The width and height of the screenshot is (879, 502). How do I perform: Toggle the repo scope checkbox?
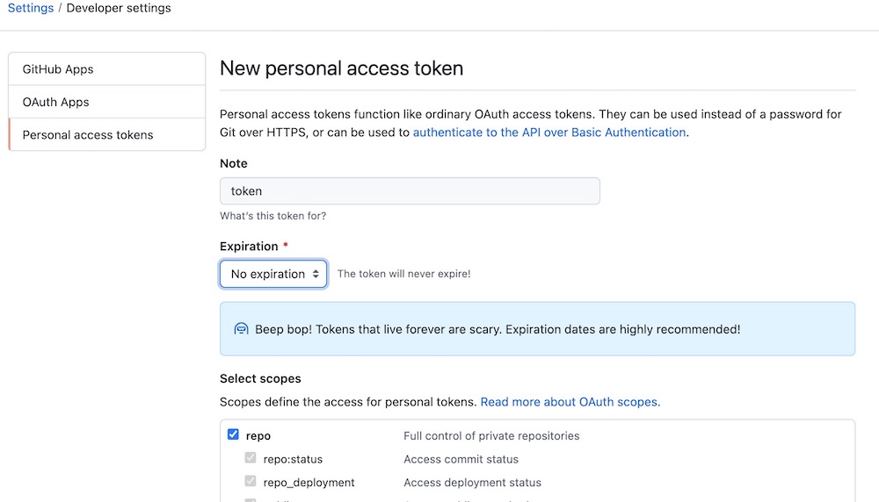233,434
